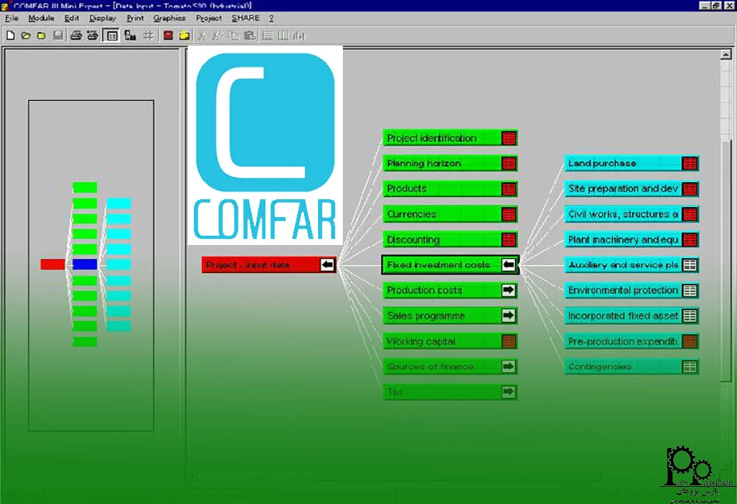Select the Plant machinery and equipment node

tap(622, 240)
